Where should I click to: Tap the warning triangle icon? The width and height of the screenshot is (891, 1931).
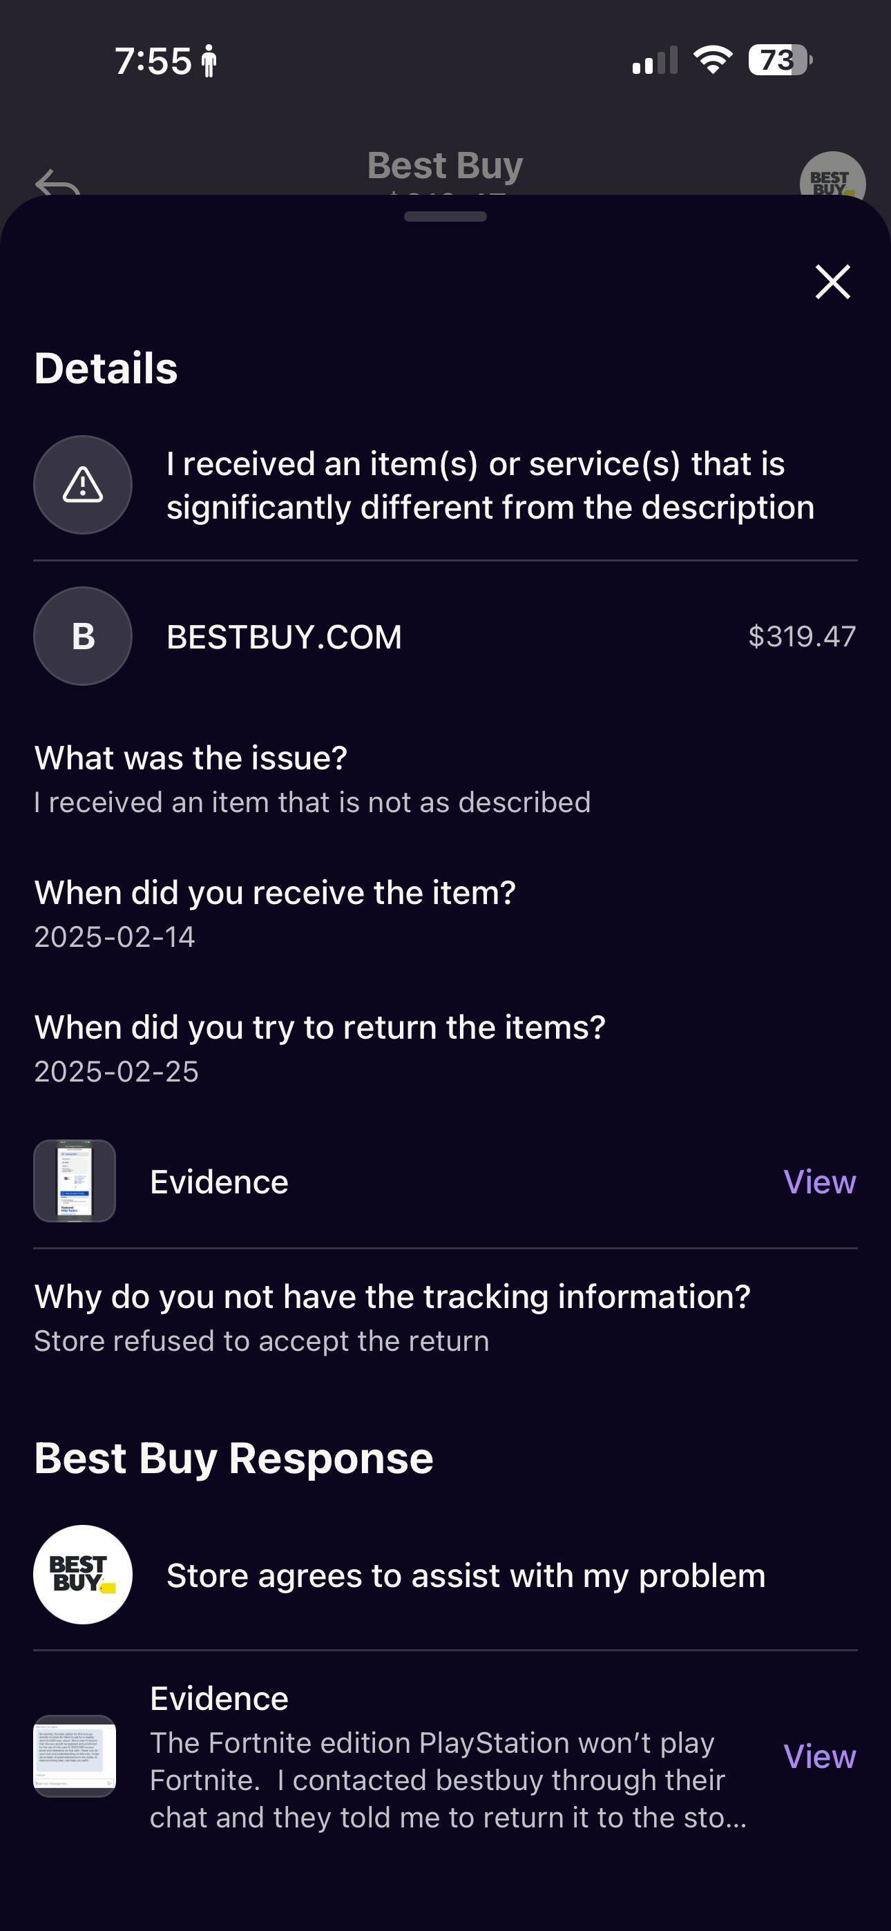point(82,485)
